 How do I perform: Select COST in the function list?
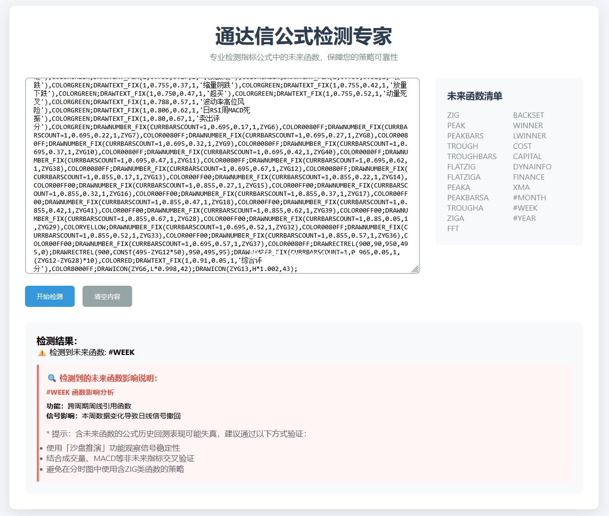[522, 146]
